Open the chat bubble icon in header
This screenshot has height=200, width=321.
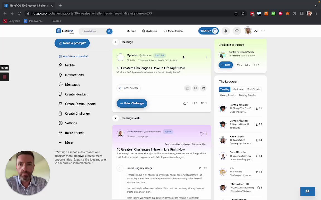click(237, 31)
